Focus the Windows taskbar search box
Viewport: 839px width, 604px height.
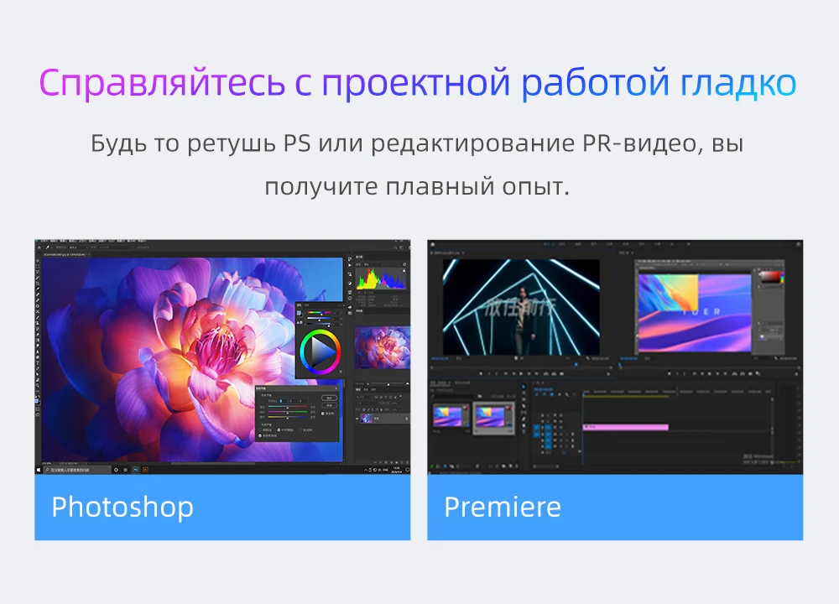(77, 470)
